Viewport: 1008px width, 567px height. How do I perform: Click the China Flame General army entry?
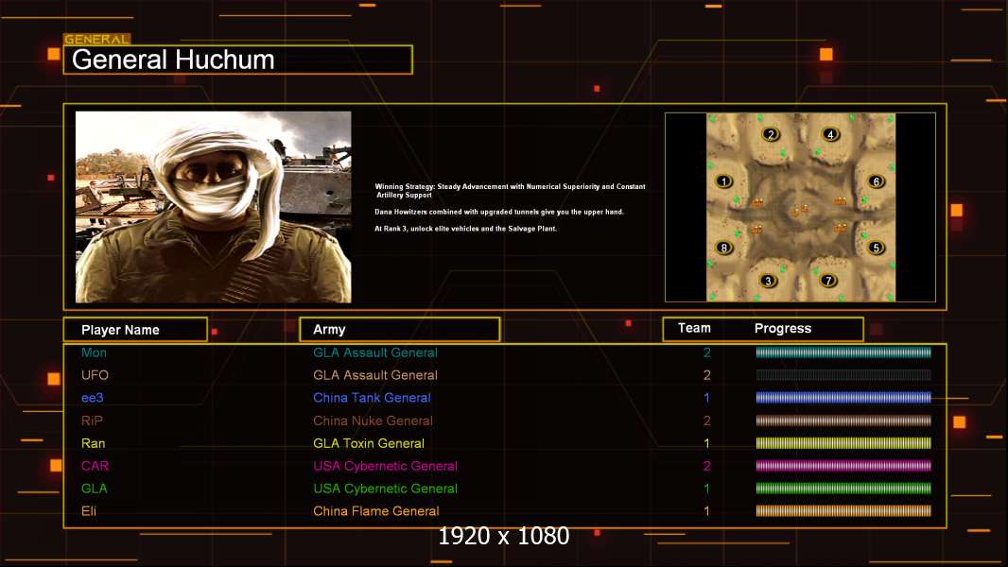pos(376,511)
